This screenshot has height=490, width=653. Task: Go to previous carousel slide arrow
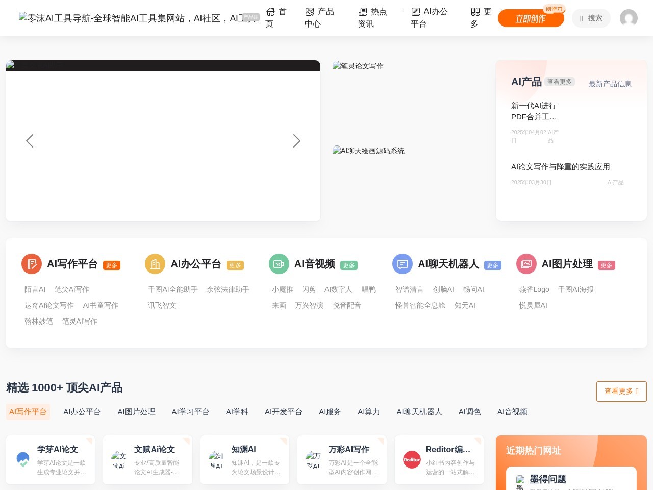point(30,141)
